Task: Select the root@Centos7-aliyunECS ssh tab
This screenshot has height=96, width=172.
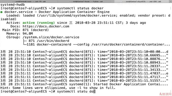Action: (x=142, y=1)
